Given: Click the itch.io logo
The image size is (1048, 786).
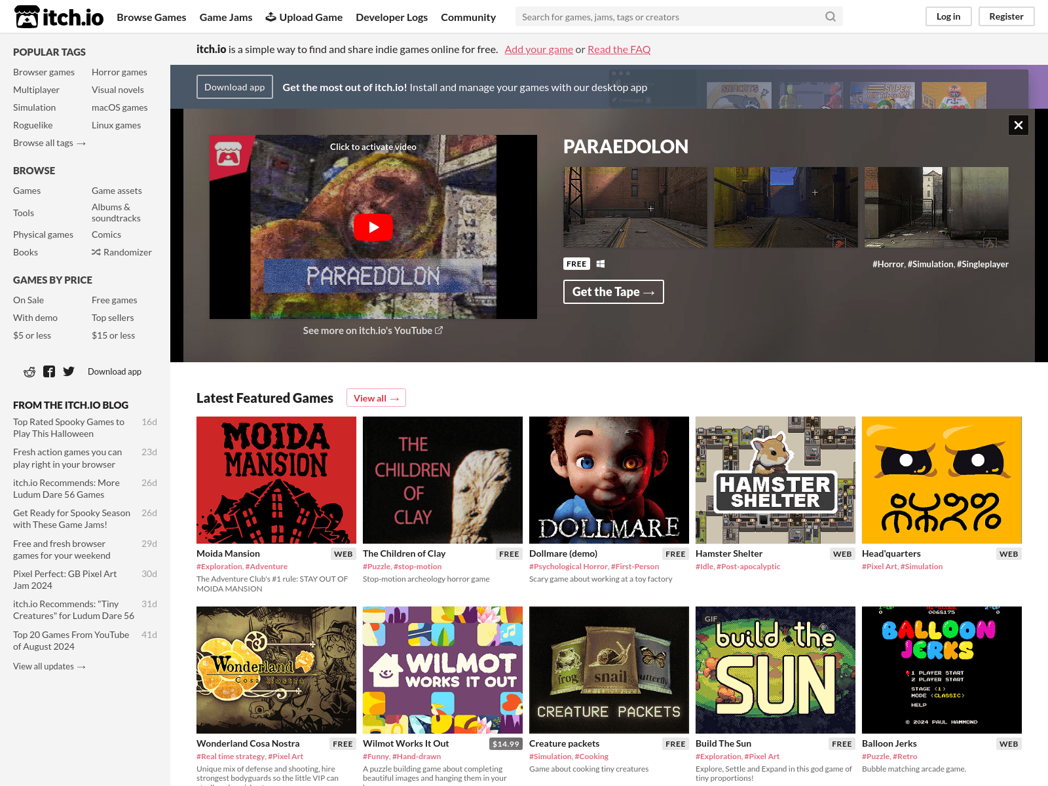Looking at the screenshot, I should (59, 17).
